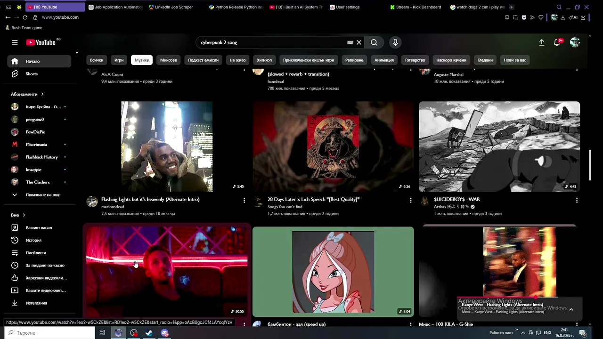
Task: Open the more-options menu for Flashing Lights video
Action: tap(244, 201)
